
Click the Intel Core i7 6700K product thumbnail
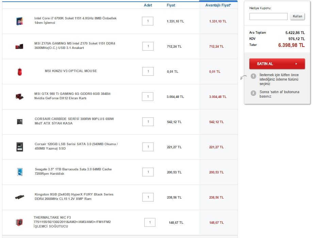pyautogui.click(x=19, y=21)
